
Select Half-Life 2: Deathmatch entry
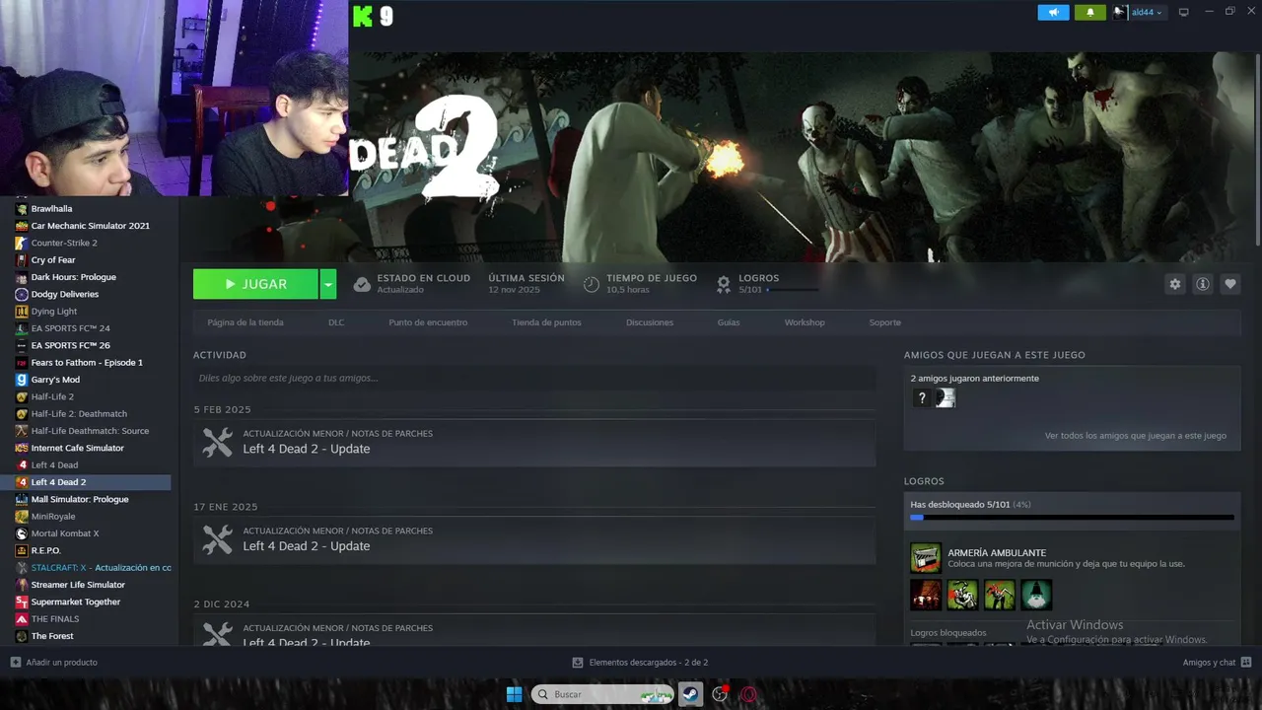tap(79, 413)
